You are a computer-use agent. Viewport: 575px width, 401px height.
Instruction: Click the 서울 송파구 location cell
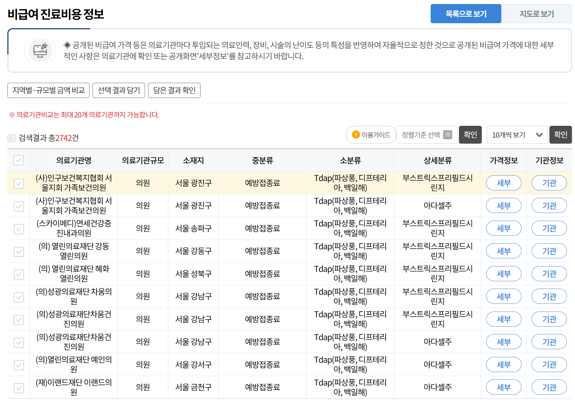pos(193,228)
